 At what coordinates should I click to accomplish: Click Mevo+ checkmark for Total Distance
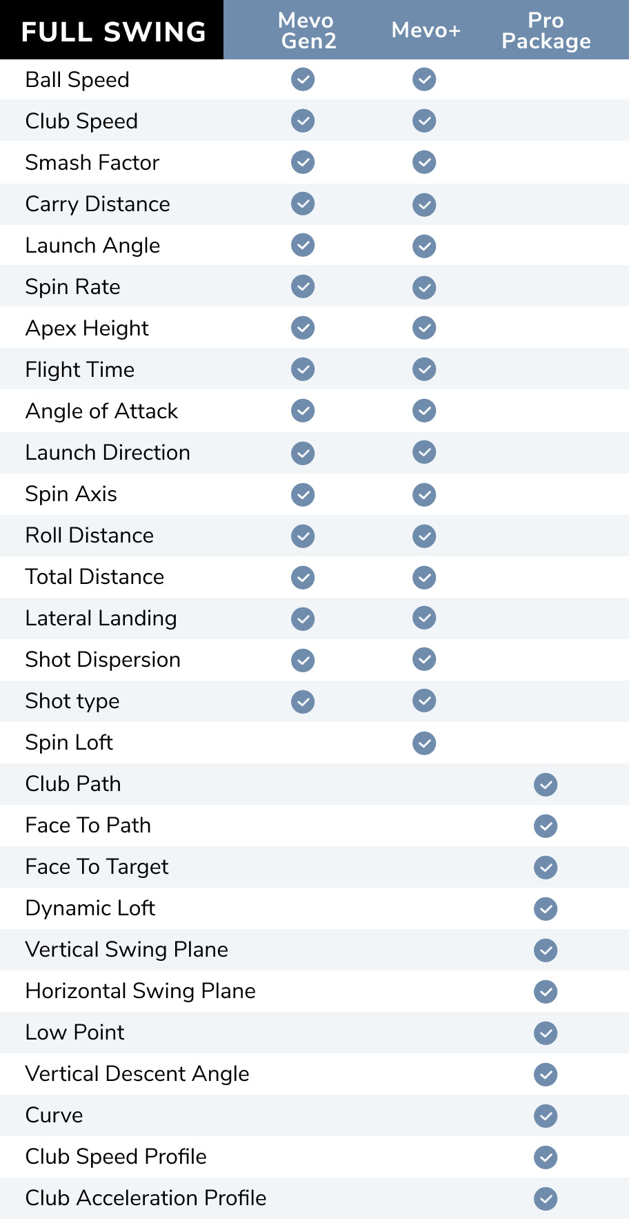[424, 578]
